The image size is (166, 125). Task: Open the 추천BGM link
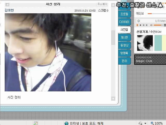coord(156,32)
